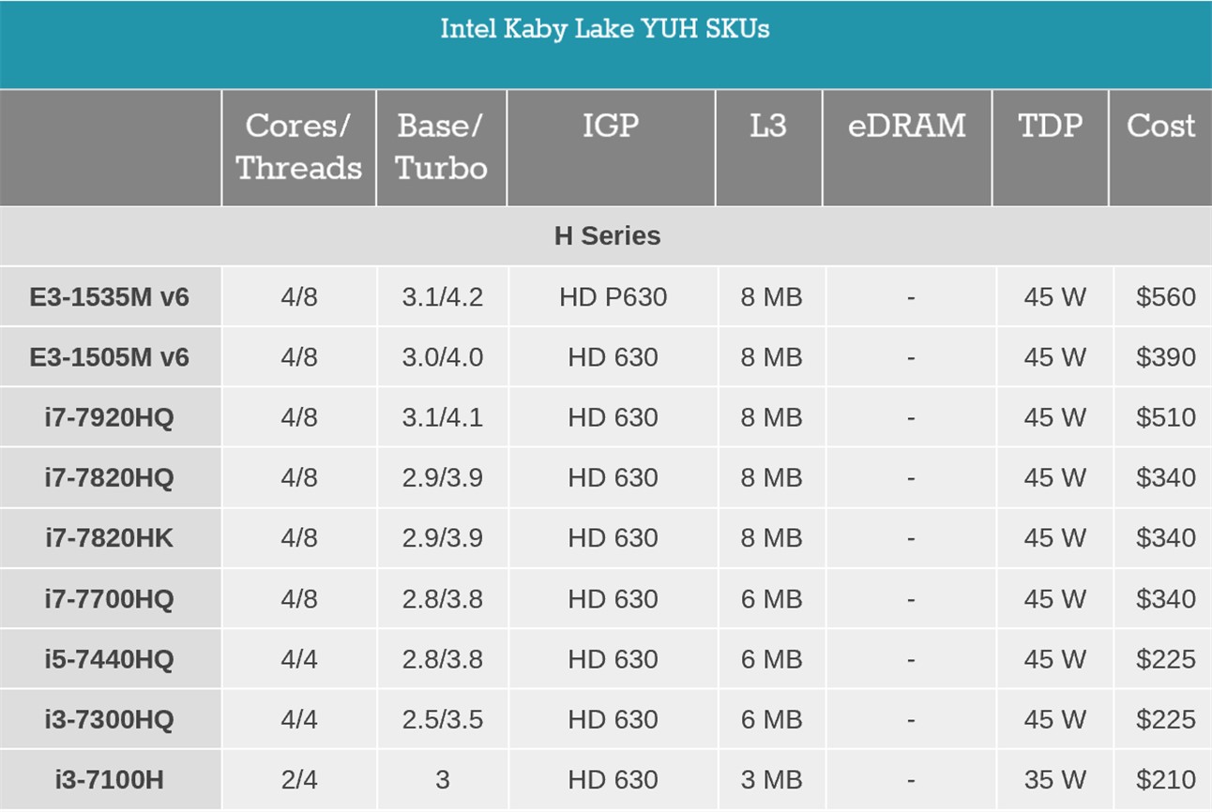Viewport: 1212px width, 812px height.
Task: Click the L3 column header
Action: 768,147
